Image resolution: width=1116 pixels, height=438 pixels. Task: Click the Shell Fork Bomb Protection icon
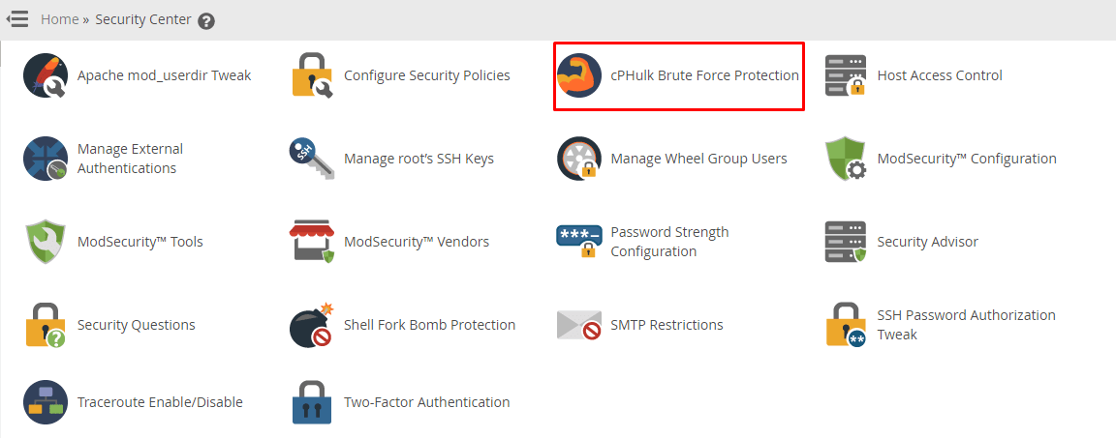pos(313,325)
